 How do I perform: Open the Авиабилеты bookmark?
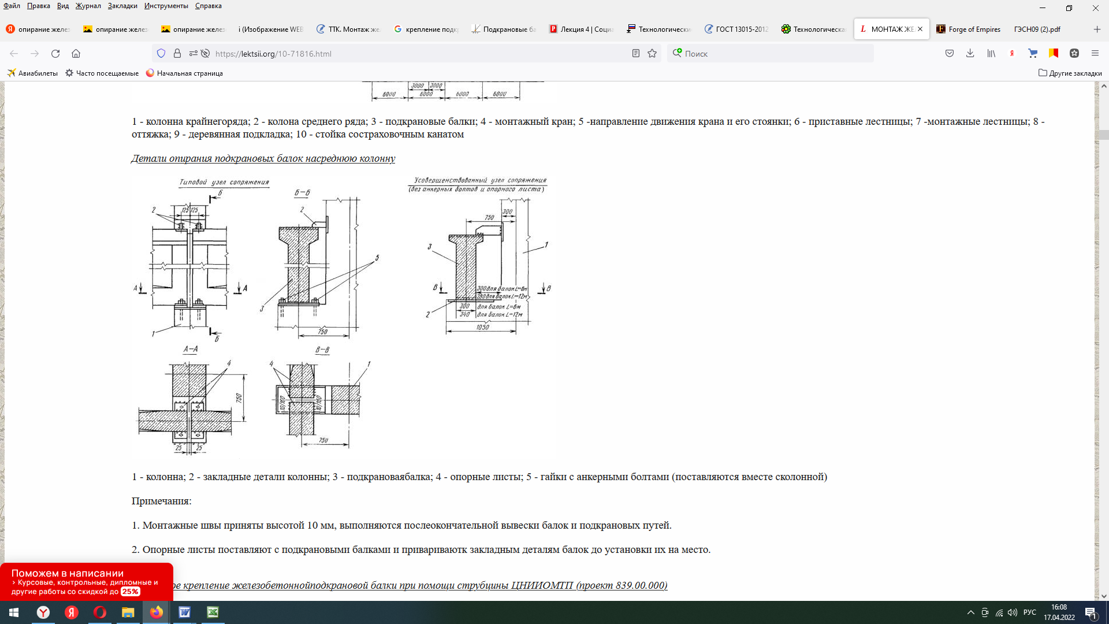click(x=32, y=73)
